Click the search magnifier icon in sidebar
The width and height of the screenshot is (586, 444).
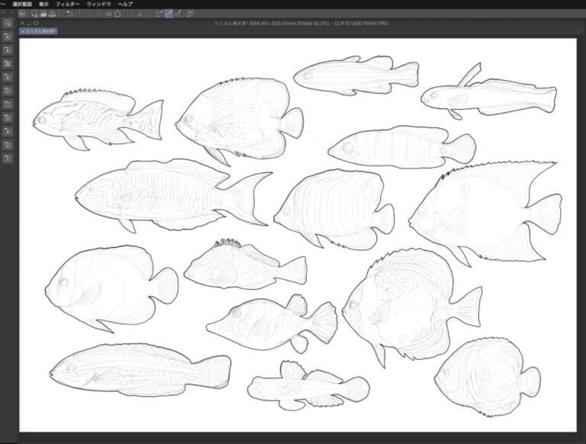[8, 23]
